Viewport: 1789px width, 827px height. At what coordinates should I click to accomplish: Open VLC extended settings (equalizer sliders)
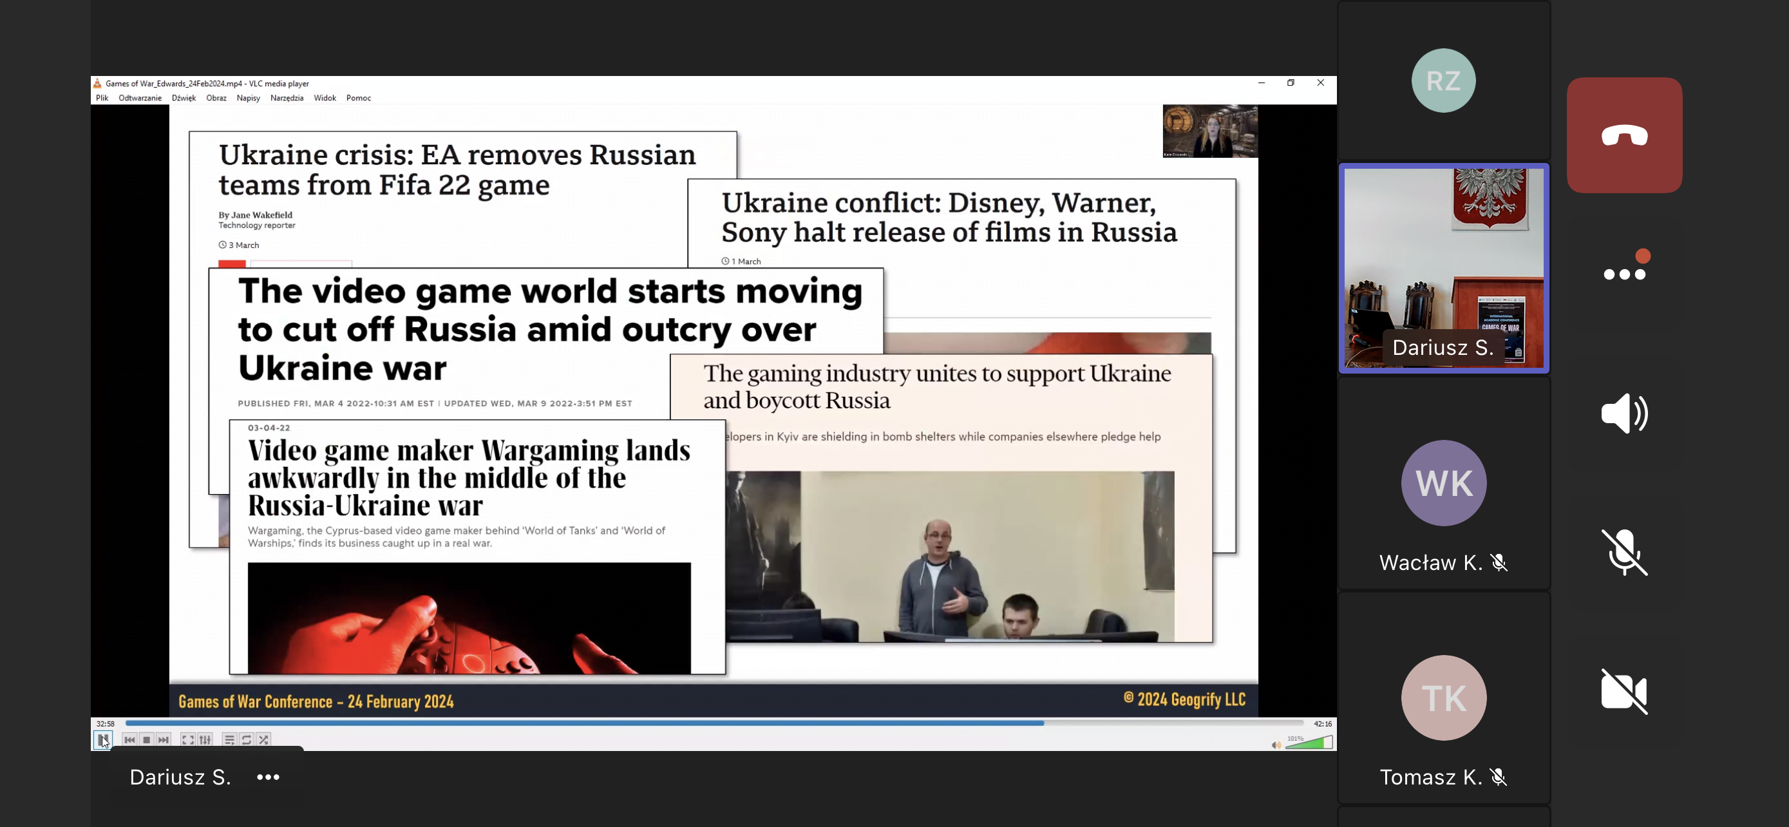pyautogui.click(x=205, y=740)
